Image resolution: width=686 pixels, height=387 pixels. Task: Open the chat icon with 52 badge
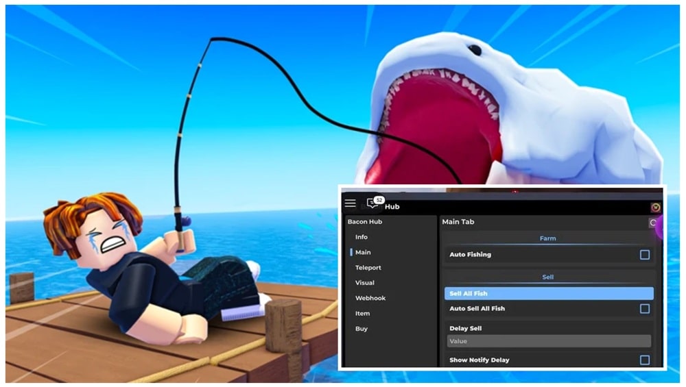375,202
